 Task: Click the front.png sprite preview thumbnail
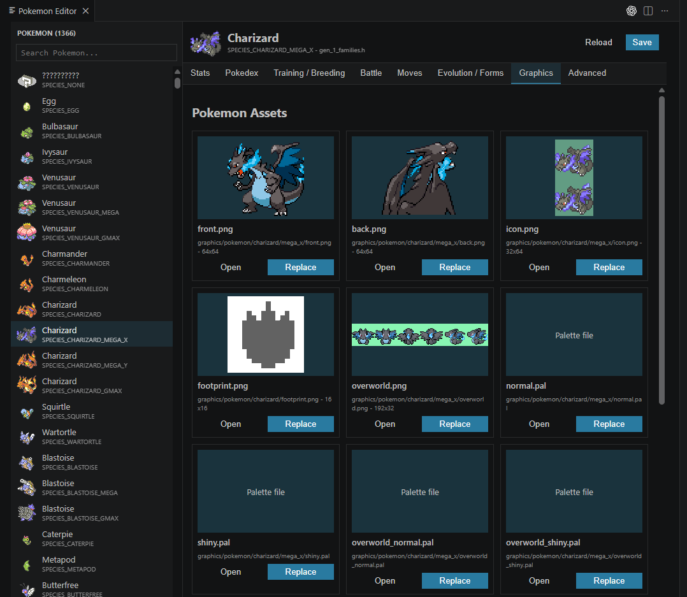pyautogui.click(x=266, y=178)
